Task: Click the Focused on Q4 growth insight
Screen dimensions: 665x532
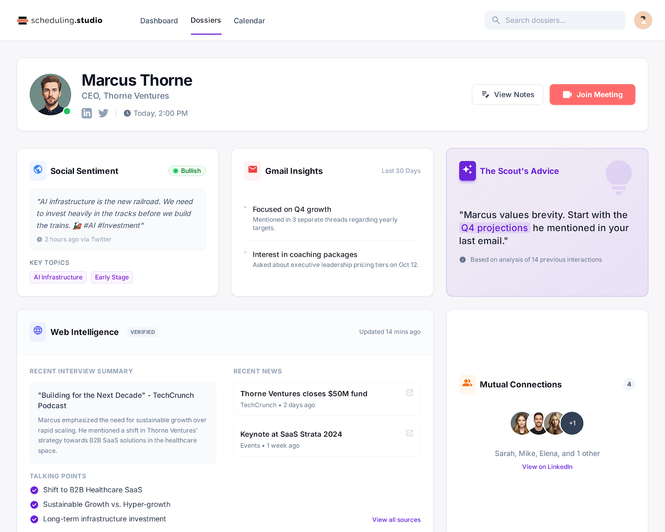Action: (292, 209)
